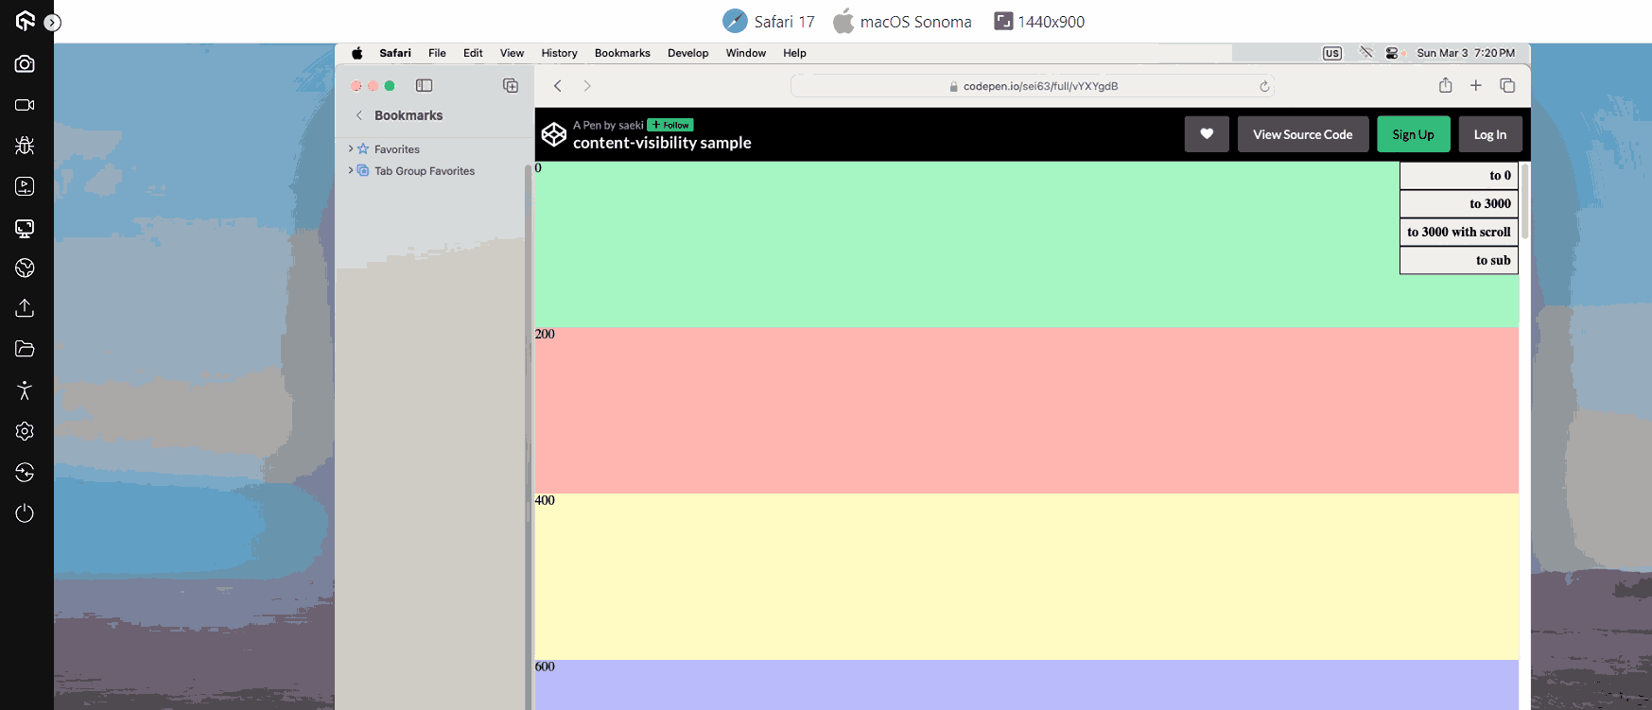Click the Share icon in Safari toolbar
The height and width of the screenshot is (710, 1652).
coord(1445,86)
